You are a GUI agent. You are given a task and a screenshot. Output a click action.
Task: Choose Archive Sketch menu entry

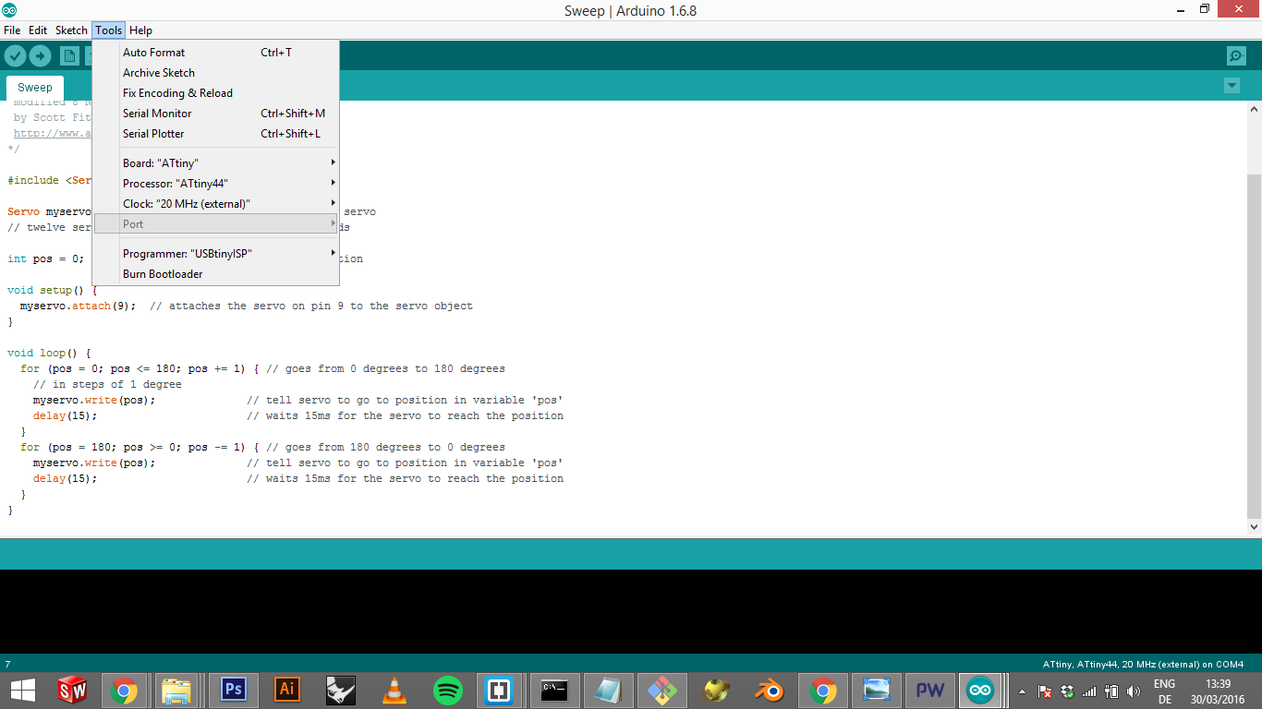pos(216,73)
